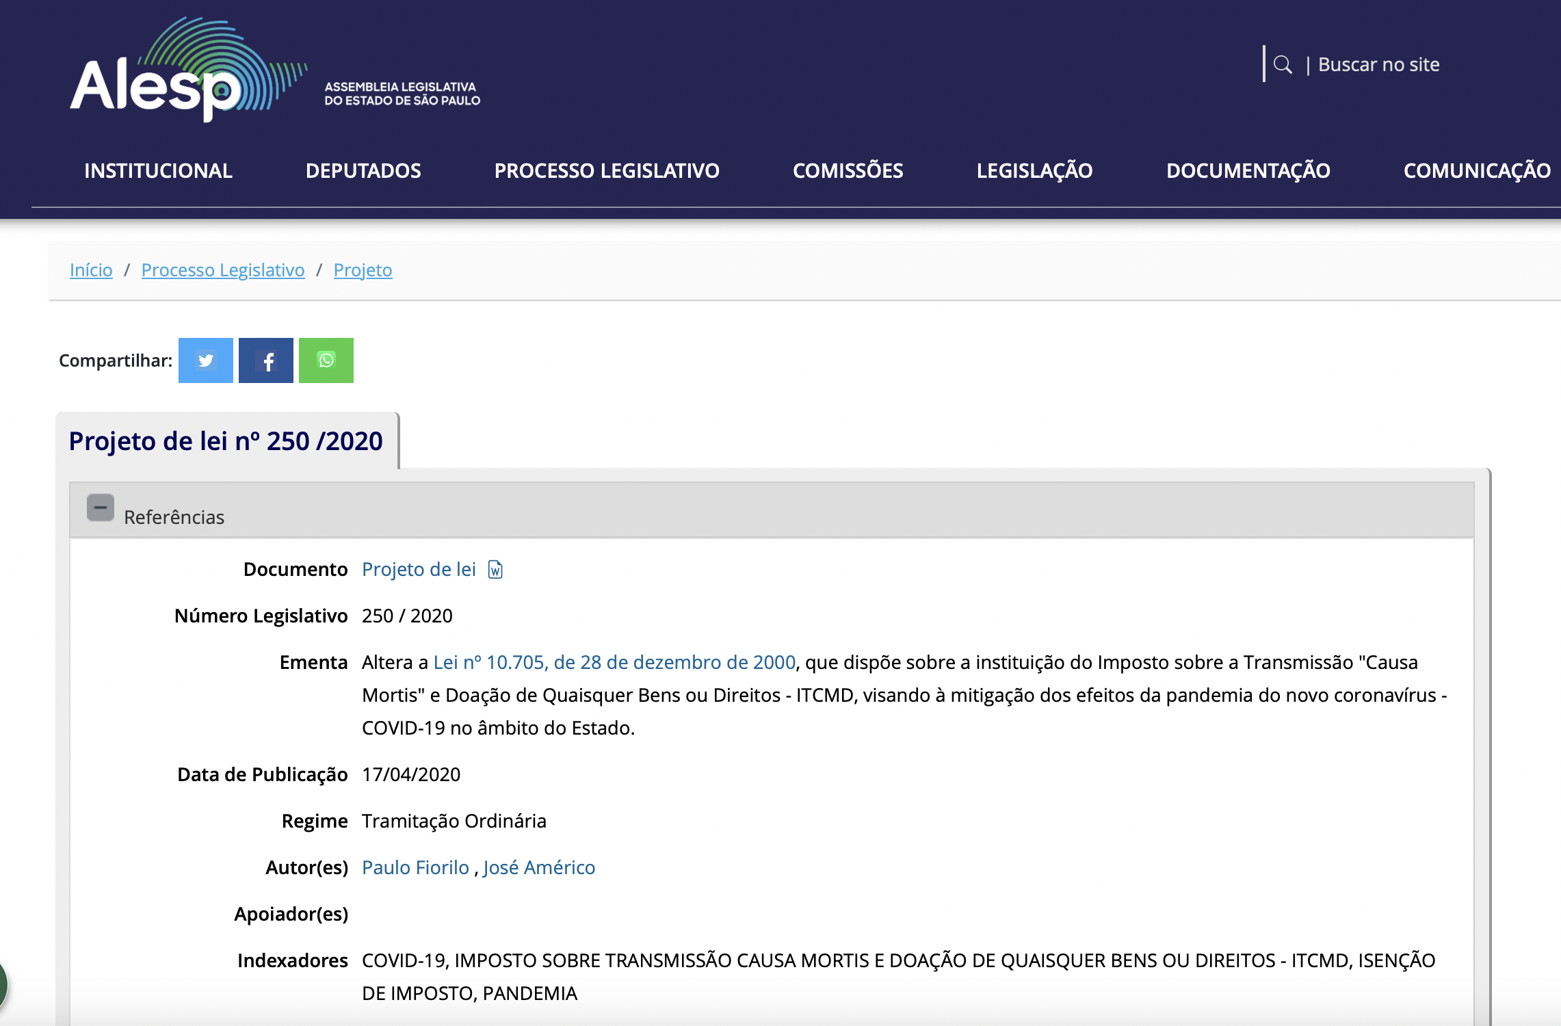1561x1026 pixels.
Task: Open the Word document icon next to Projeto de lei
Action: (x=495, y=570)
